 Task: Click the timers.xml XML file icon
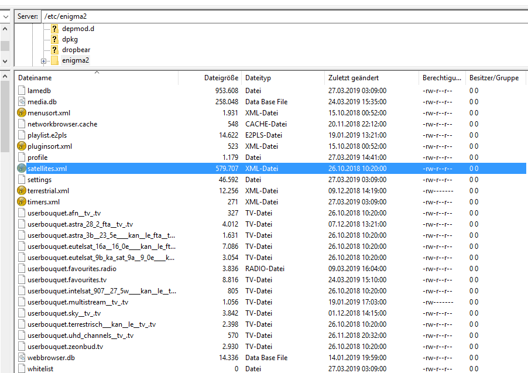pyautogui.click(x=22, y=201)
